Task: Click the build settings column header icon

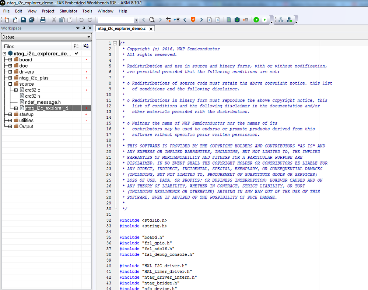Action: (x=76, y=46)
